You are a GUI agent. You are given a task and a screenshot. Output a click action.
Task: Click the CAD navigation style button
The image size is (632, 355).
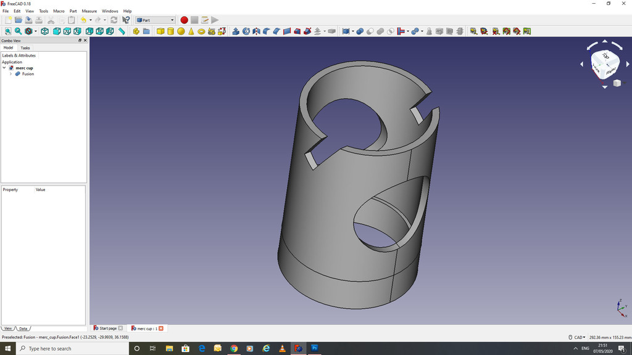(x=578, y=337)
